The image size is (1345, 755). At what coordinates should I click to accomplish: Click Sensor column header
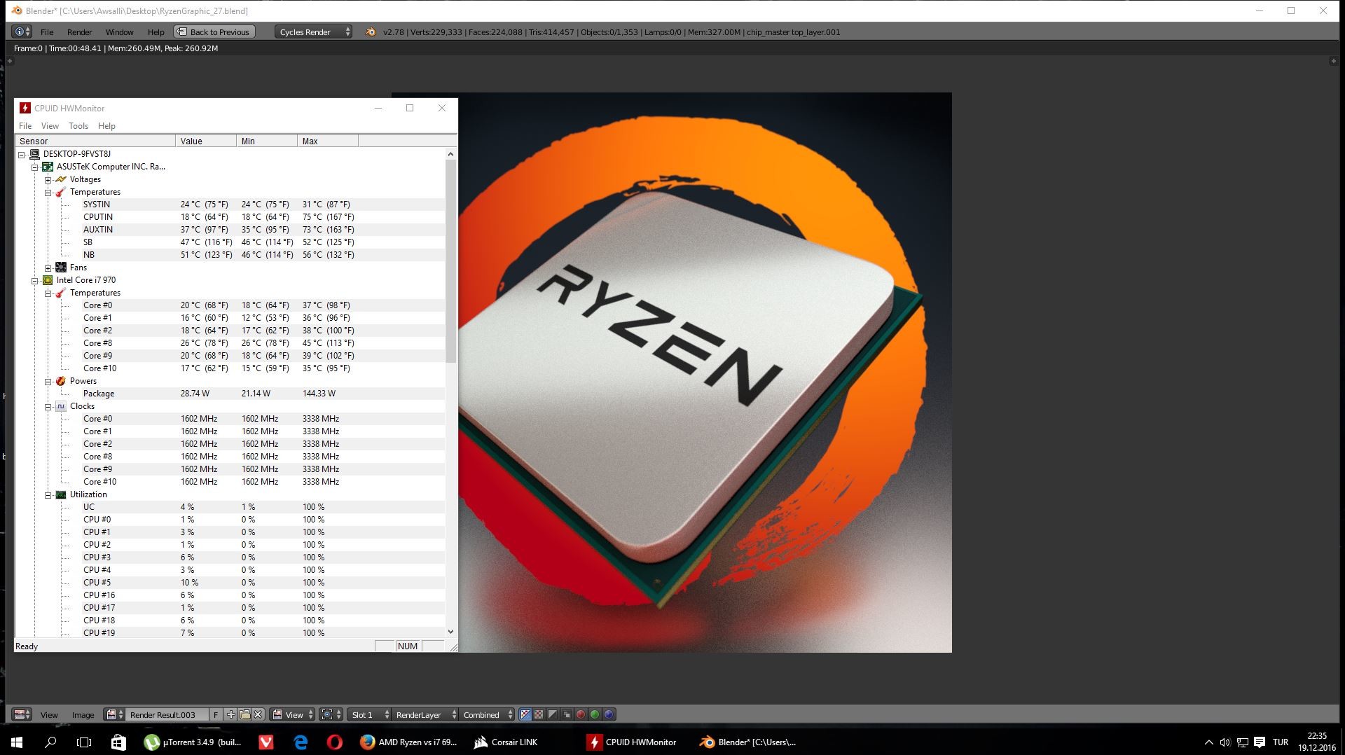click(x=95, y=141)
